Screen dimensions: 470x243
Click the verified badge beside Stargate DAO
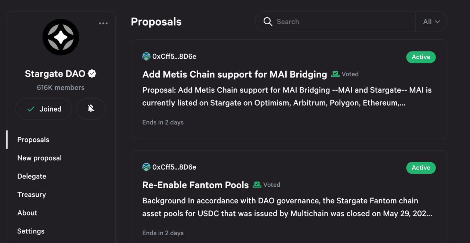point(92,73)
